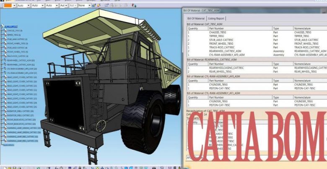The width and height of the screenshot is (327, 169).
Task: Click Type header in CAT_785C_ASM table
Action: pos(283,28)
